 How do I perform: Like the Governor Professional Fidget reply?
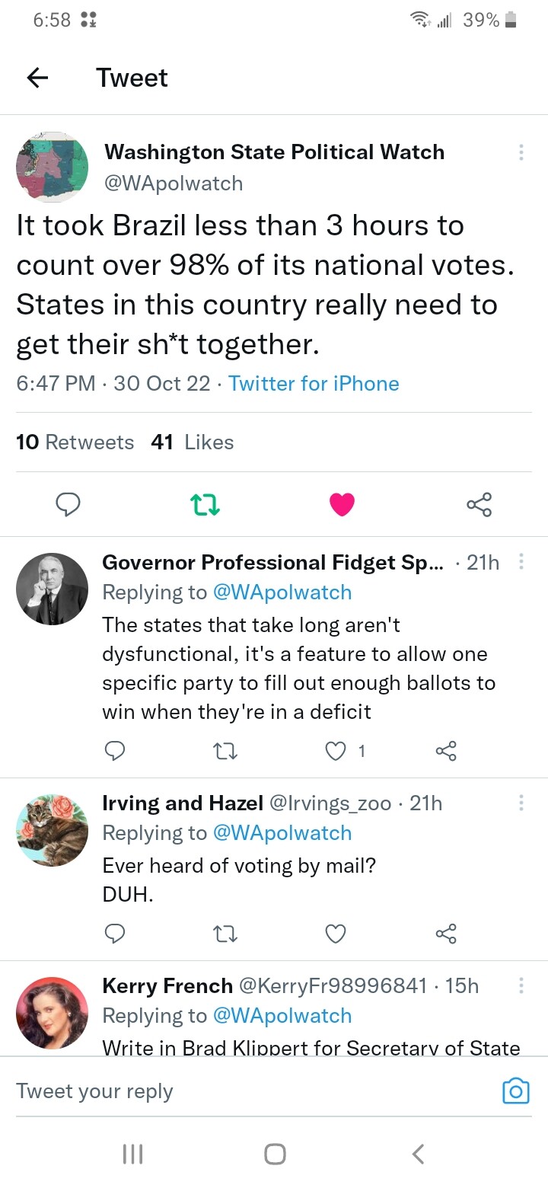[x=336, y=751]
